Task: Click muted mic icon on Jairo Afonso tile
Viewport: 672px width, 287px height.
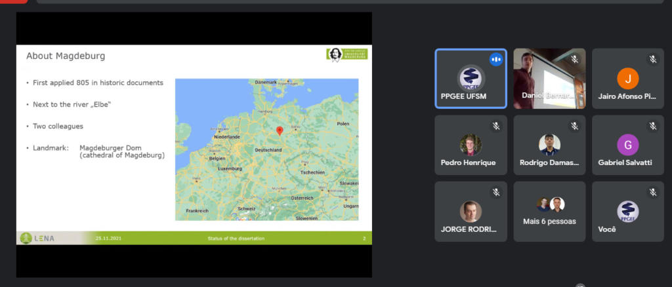Action: (653, 60)
